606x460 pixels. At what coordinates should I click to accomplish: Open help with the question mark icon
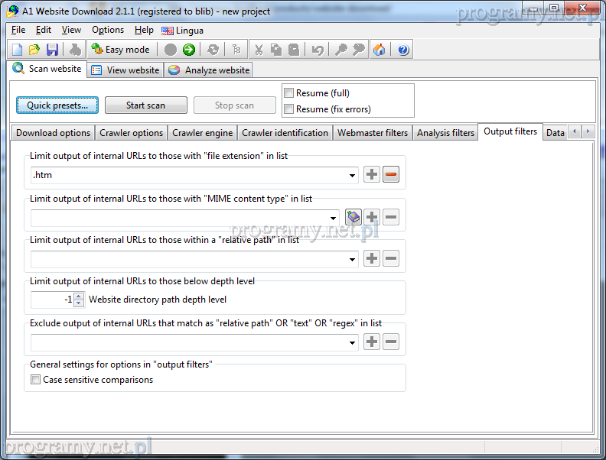403,50
